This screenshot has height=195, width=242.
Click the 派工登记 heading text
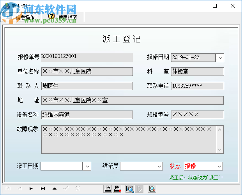[122, 39]
